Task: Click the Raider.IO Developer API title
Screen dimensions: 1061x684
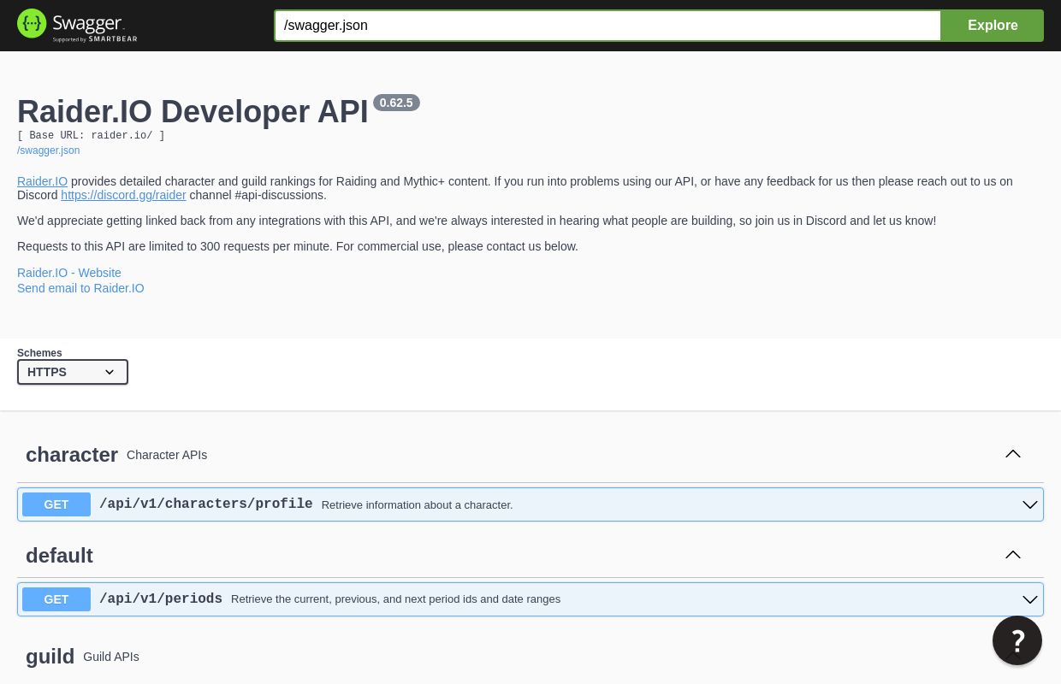Action: tap(193, 112)
